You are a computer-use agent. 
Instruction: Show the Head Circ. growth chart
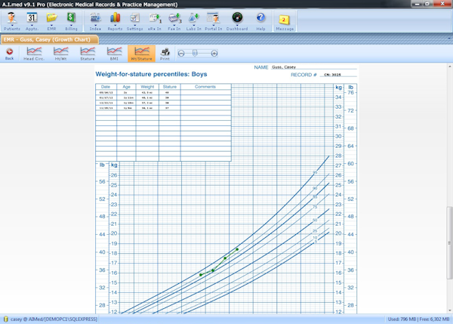point(34,54)
